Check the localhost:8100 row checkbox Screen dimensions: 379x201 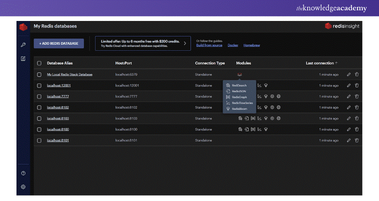[39, 130]
